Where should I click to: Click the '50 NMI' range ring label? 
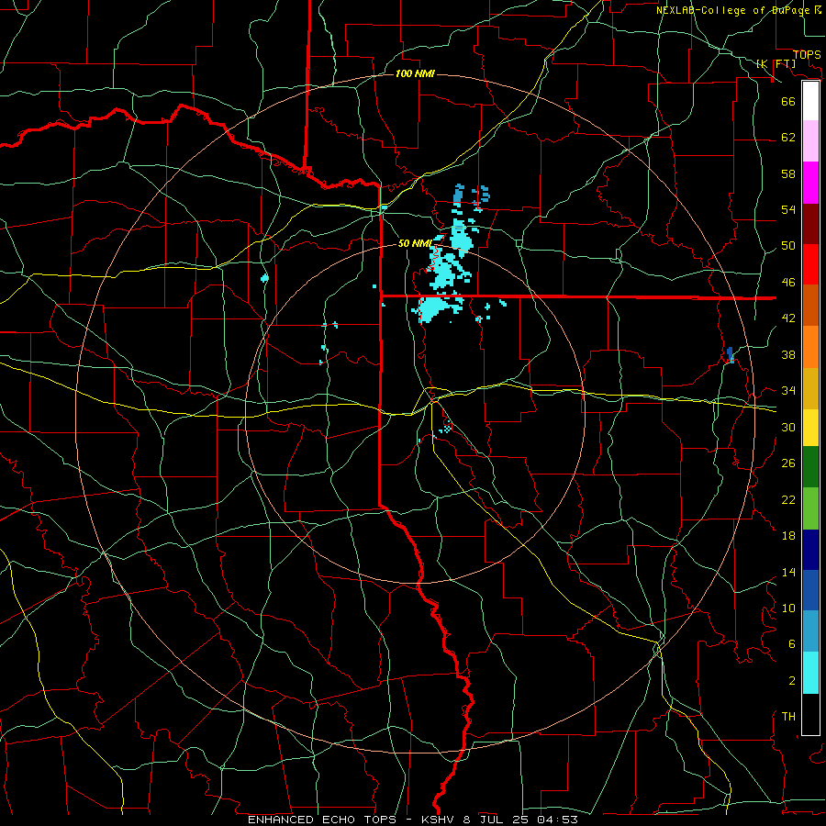pos(415,243)
